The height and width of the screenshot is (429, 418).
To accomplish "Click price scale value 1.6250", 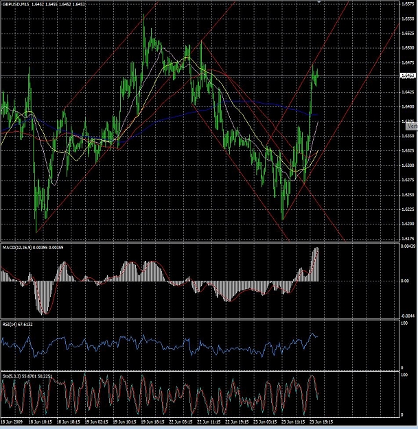I will click(408, 195).
